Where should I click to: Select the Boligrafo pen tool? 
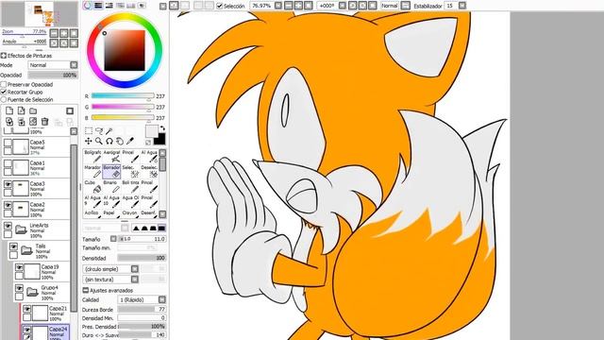(92, 156)
